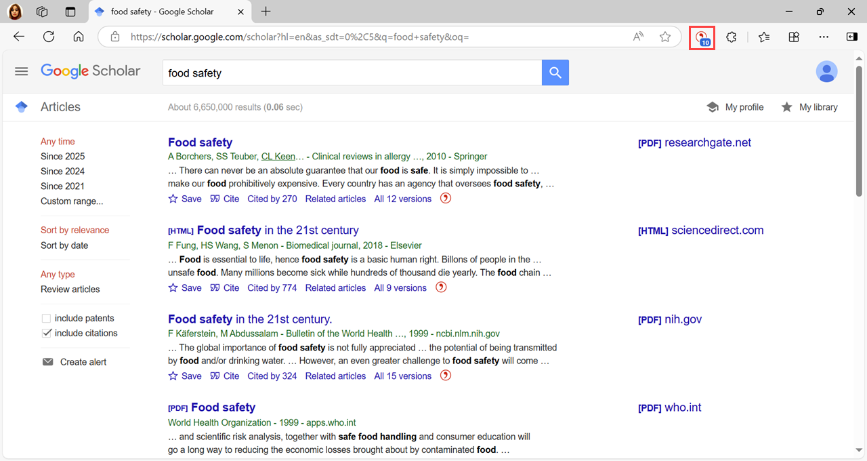Screen dimensions: 867x461
Task: Open the Custom range date filter
Action: coord(72,201)
